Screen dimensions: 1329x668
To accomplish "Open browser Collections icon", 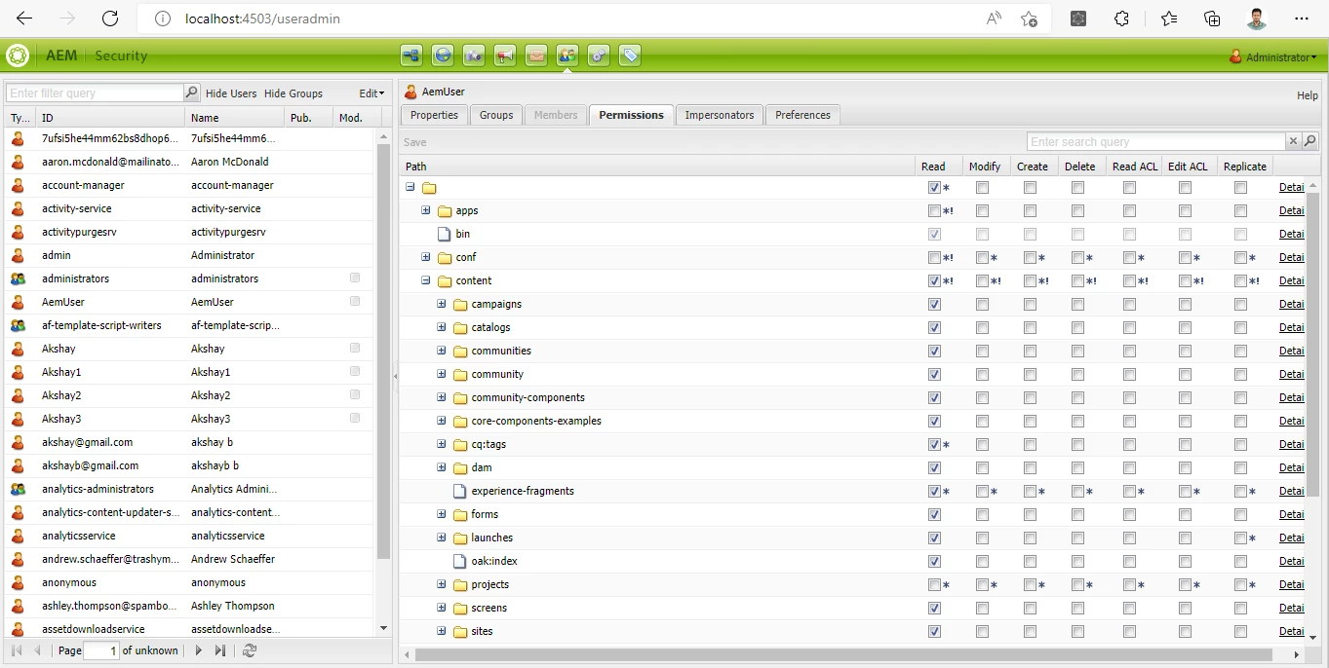I will [x=1212, y=19].
